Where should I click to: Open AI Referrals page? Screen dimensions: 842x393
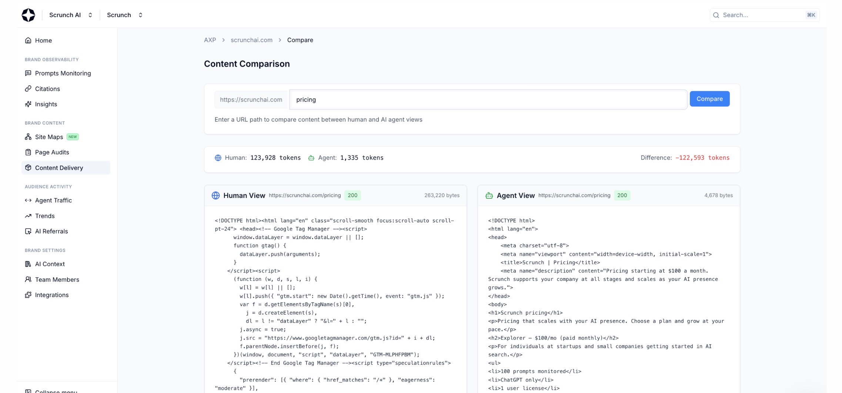coord(66,231)
